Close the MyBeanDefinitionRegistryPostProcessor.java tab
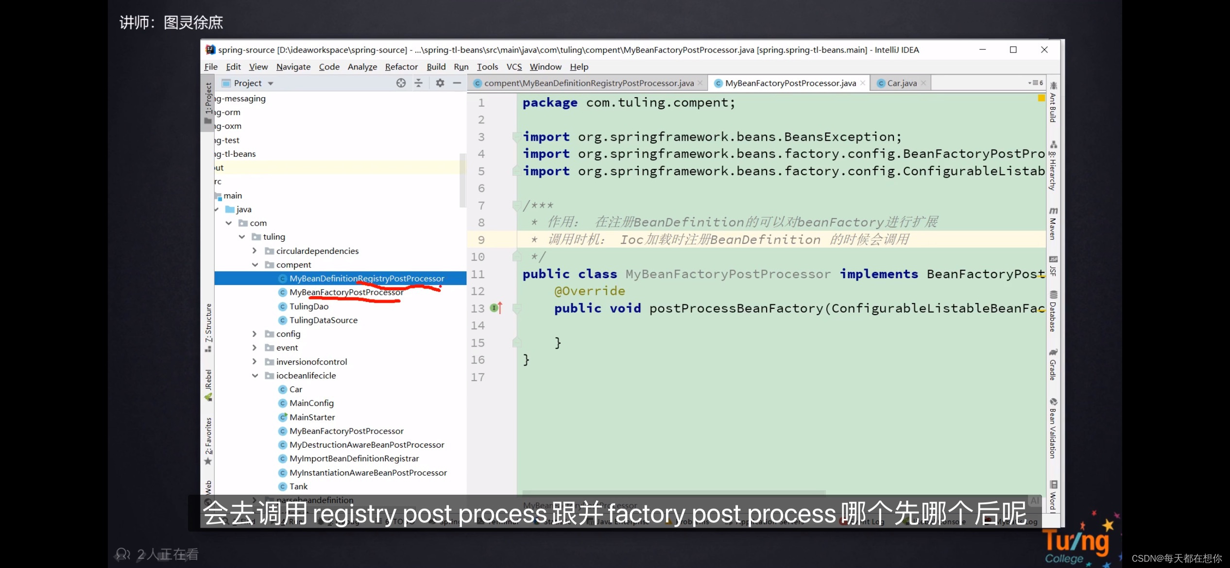Screen dimensions: 1230x568 [700, 83]
